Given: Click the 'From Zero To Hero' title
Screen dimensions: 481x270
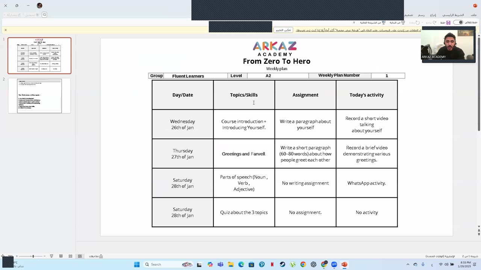Looking at the screenshot, I should 277,61.
